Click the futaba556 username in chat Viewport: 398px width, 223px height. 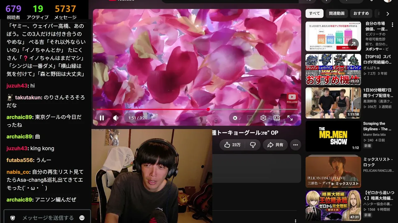click(x=20, y=160)
